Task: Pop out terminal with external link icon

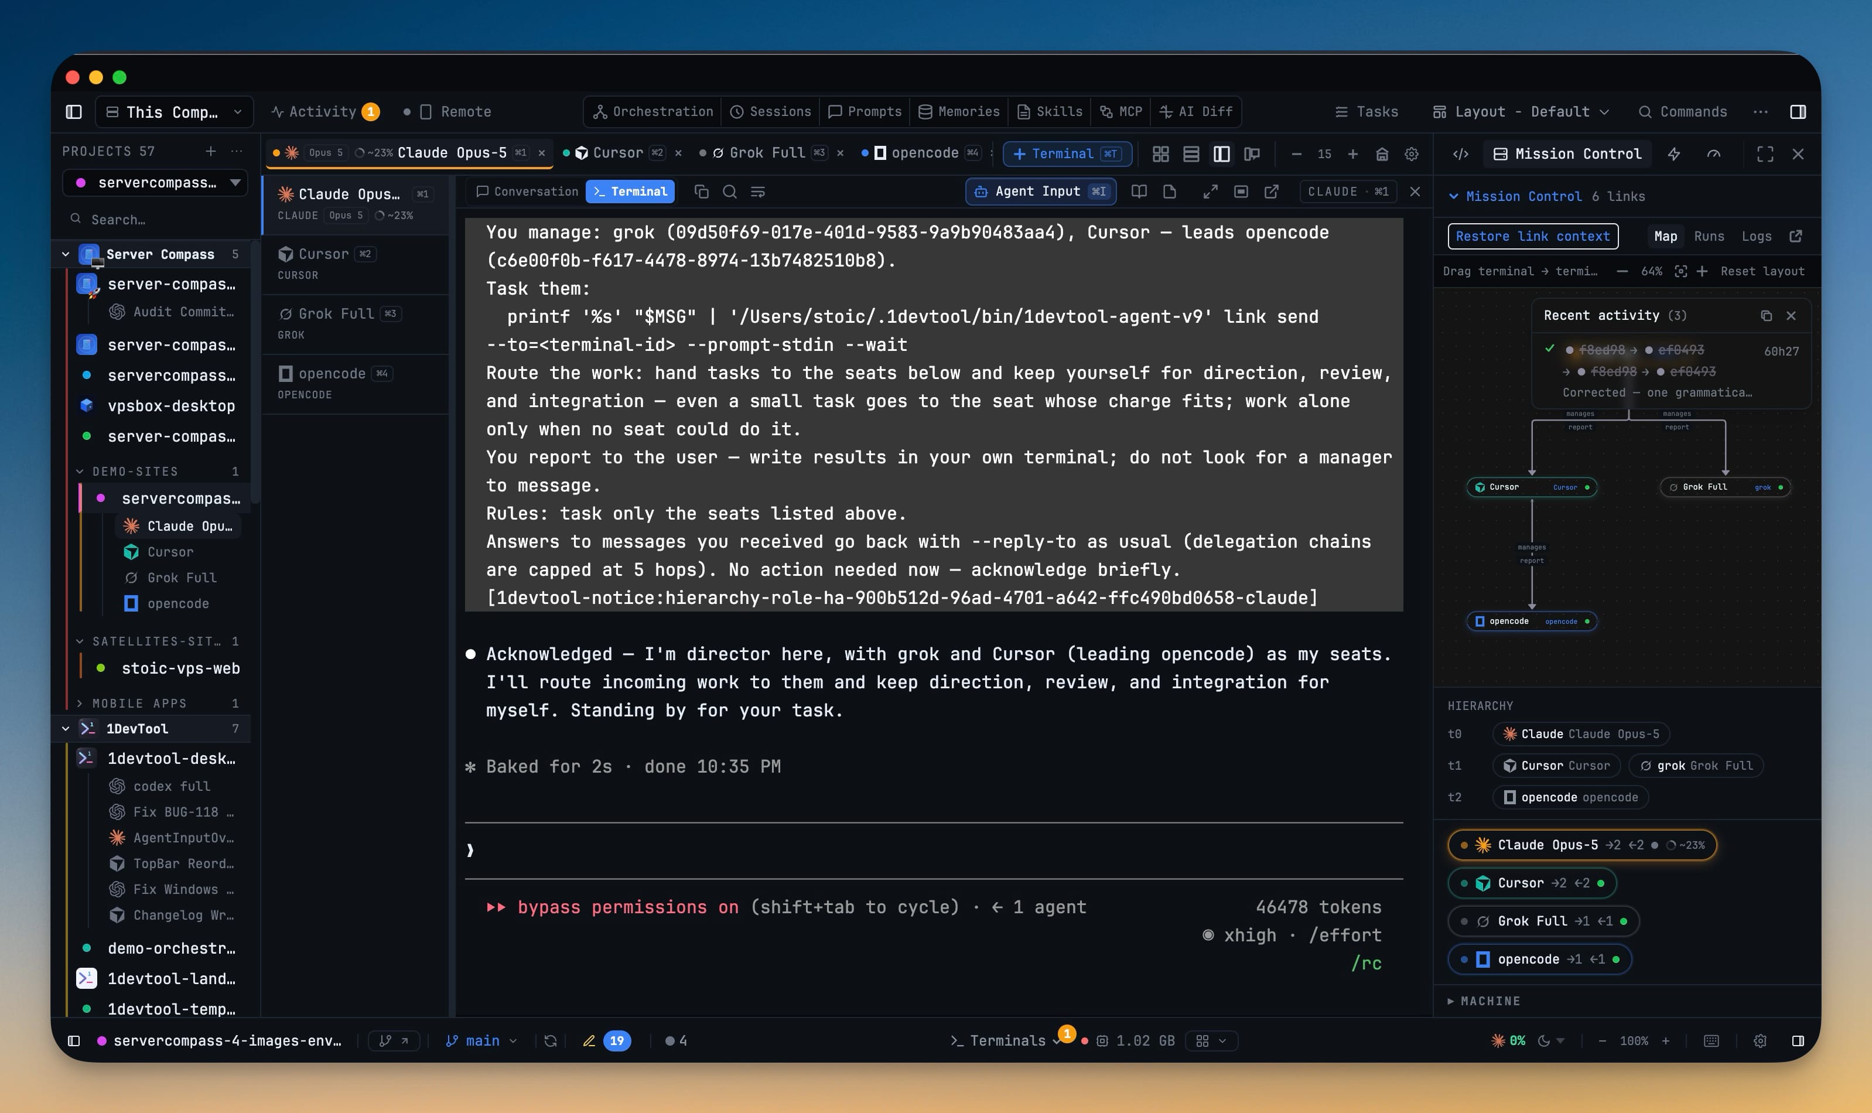Action: coord(1272,191)
